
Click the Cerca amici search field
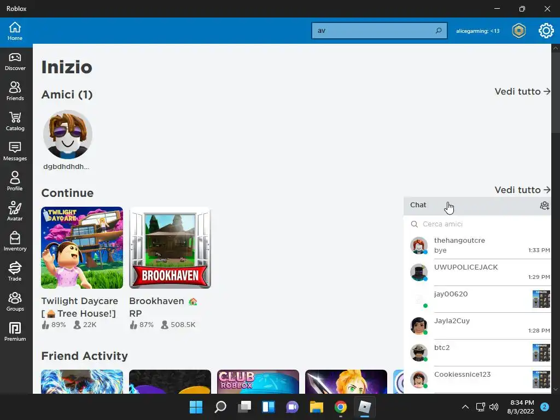(x=477, y=224)
